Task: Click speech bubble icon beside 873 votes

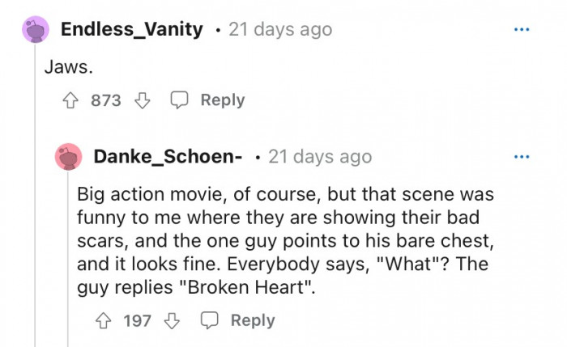Action: pyautogui.click(x=180, y=100)
